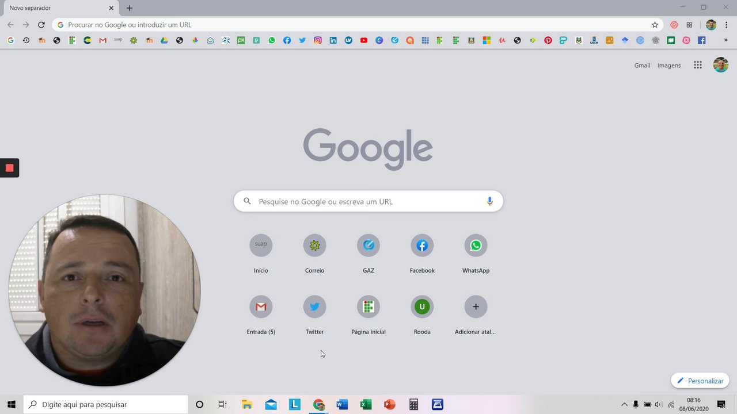Open the red spiral extension icon
The image size is (737, 414).
[674, 25]
